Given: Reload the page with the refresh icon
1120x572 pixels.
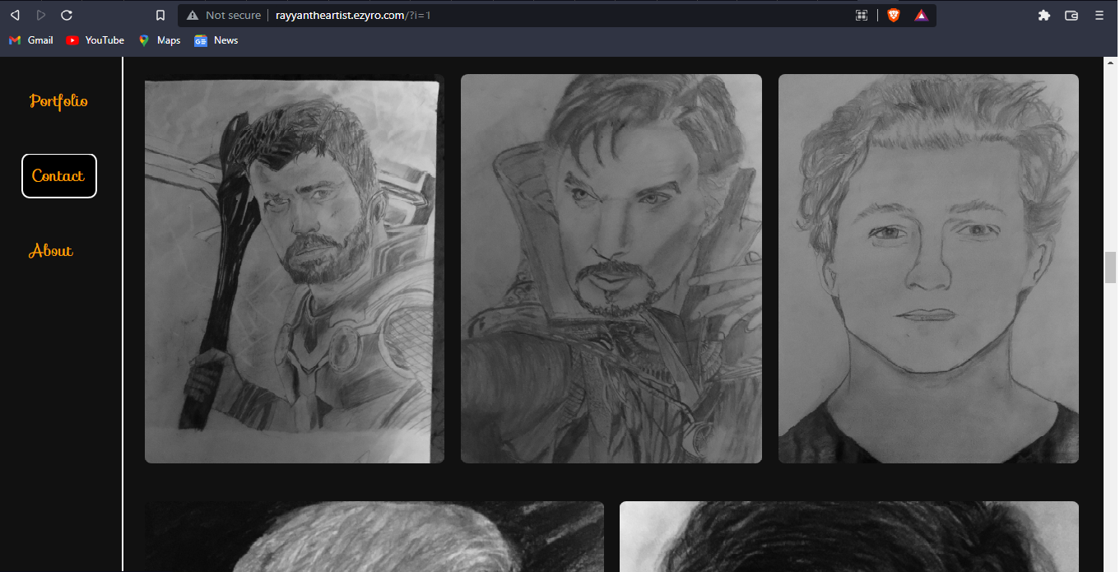Looking at the screenshot, I should click(x=67, y=15).
